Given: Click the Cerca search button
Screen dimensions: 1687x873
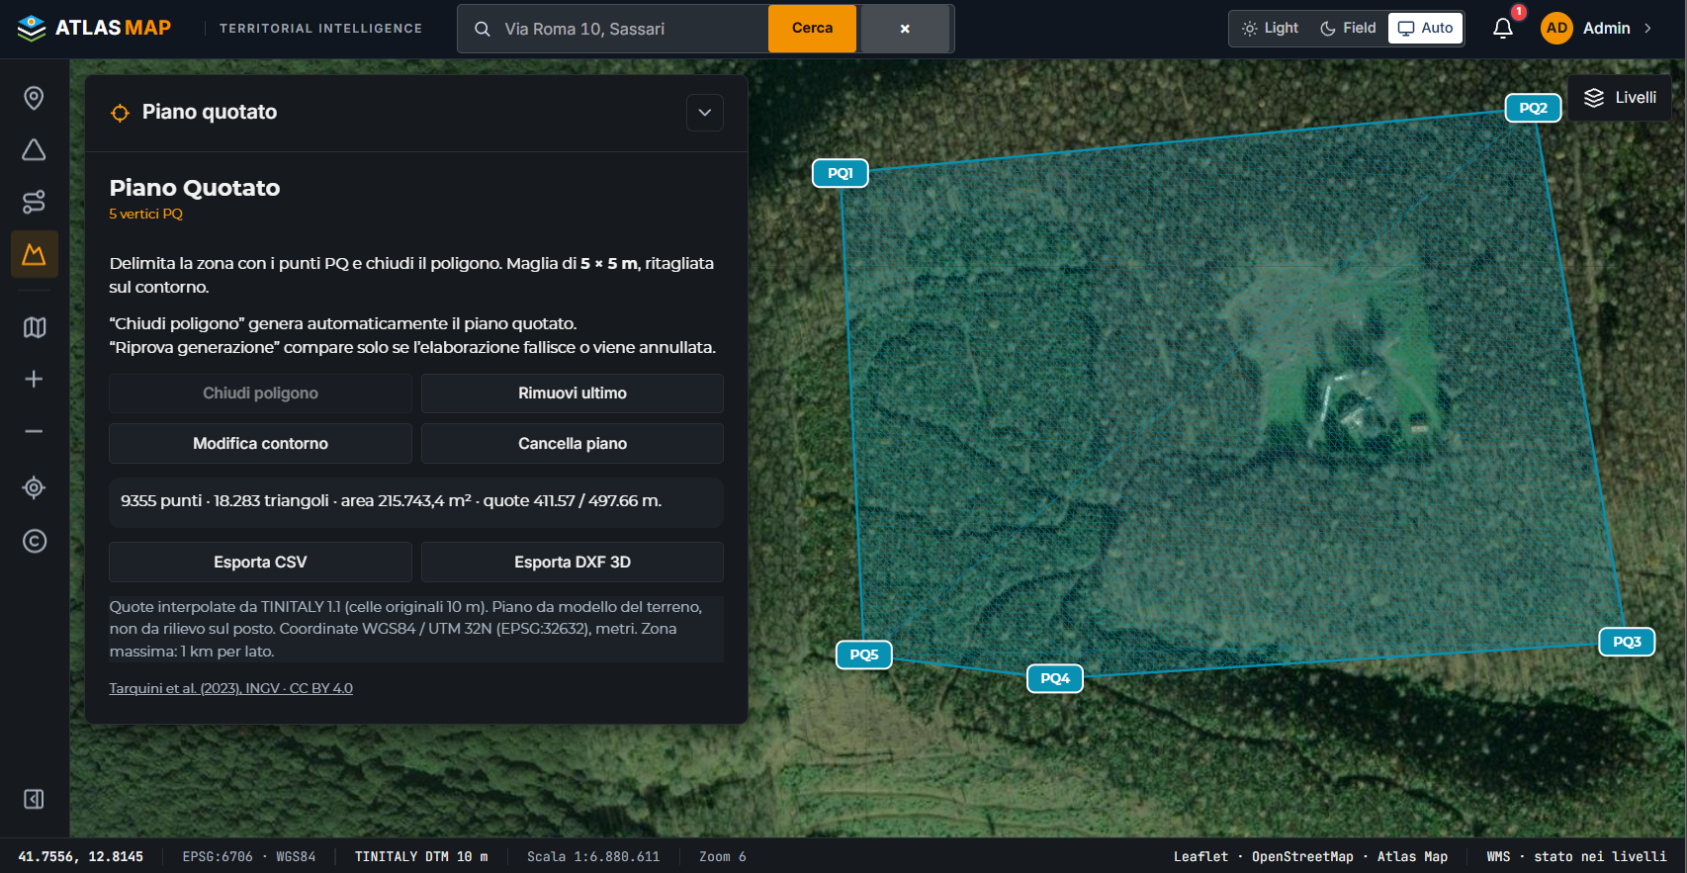Looking at the screenshot, I should pyautogui.click(x=812, y=29).
